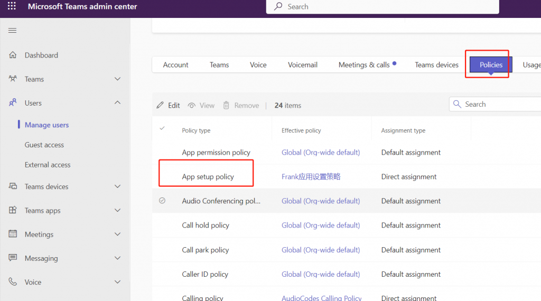
Task: Click Default assignment in Caller ID policy row
Action: click(411, 274)
